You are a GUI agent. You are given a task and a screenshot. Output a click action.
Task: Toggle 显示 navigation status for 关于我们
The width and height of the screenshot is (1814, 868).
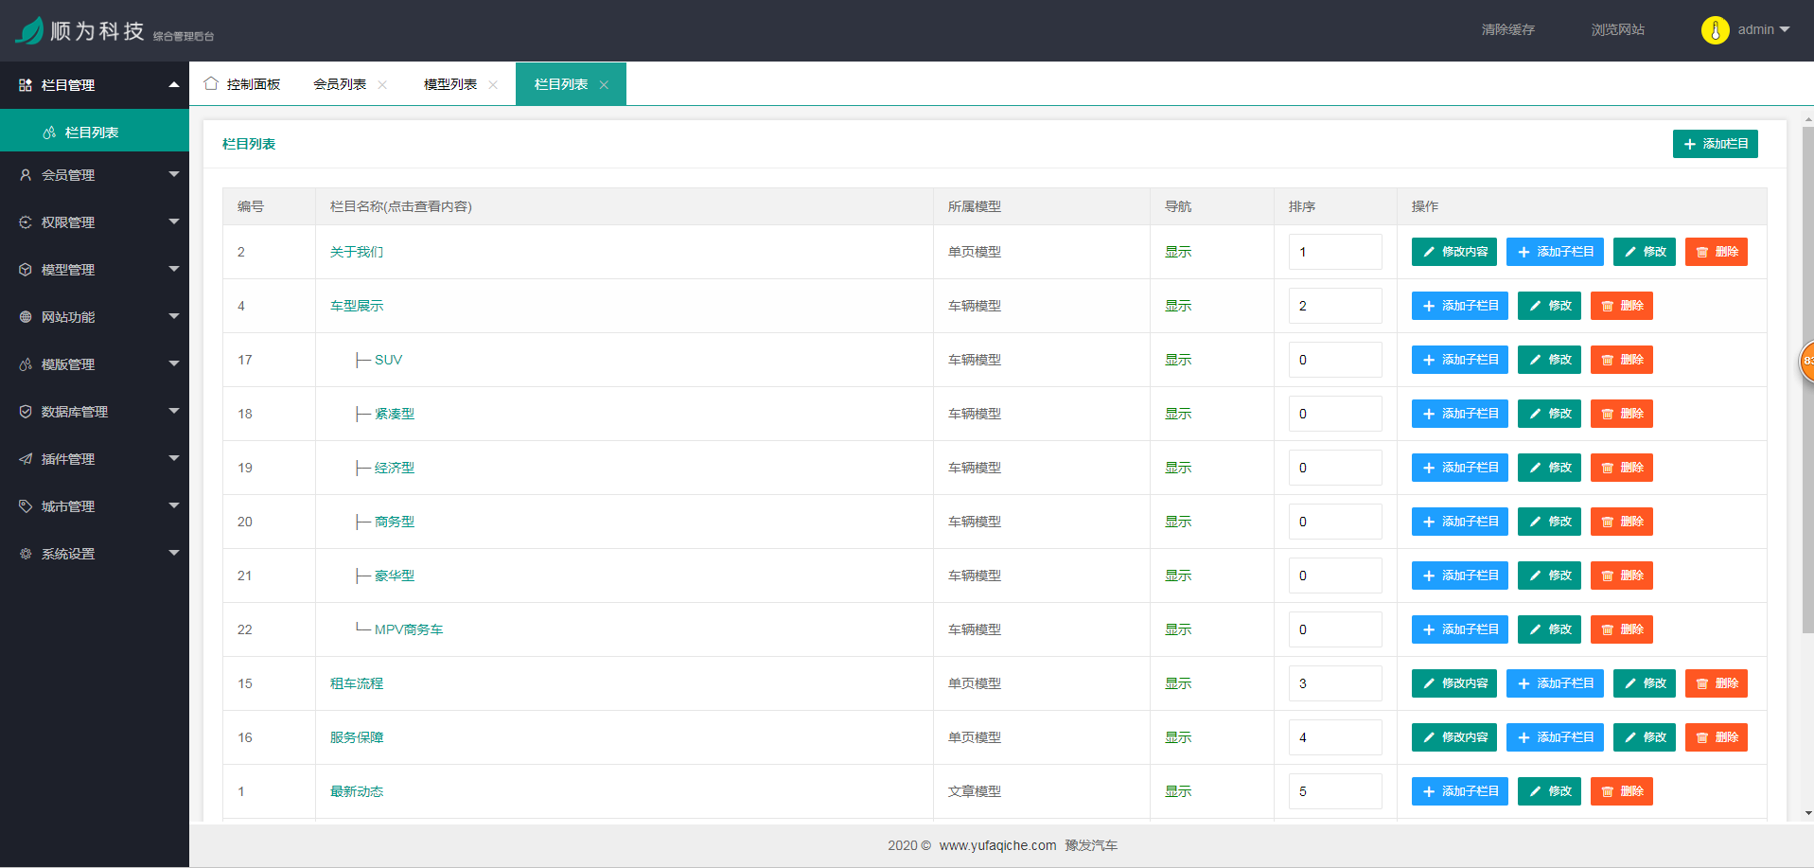[1177, 252]
